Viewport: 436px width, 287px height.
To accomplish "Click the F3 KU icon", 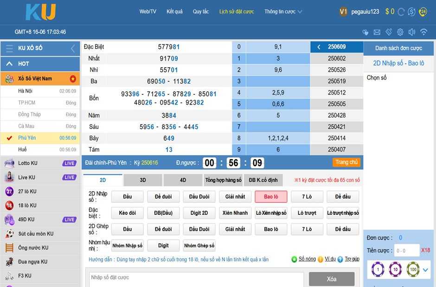I will (x=9, y=276).
